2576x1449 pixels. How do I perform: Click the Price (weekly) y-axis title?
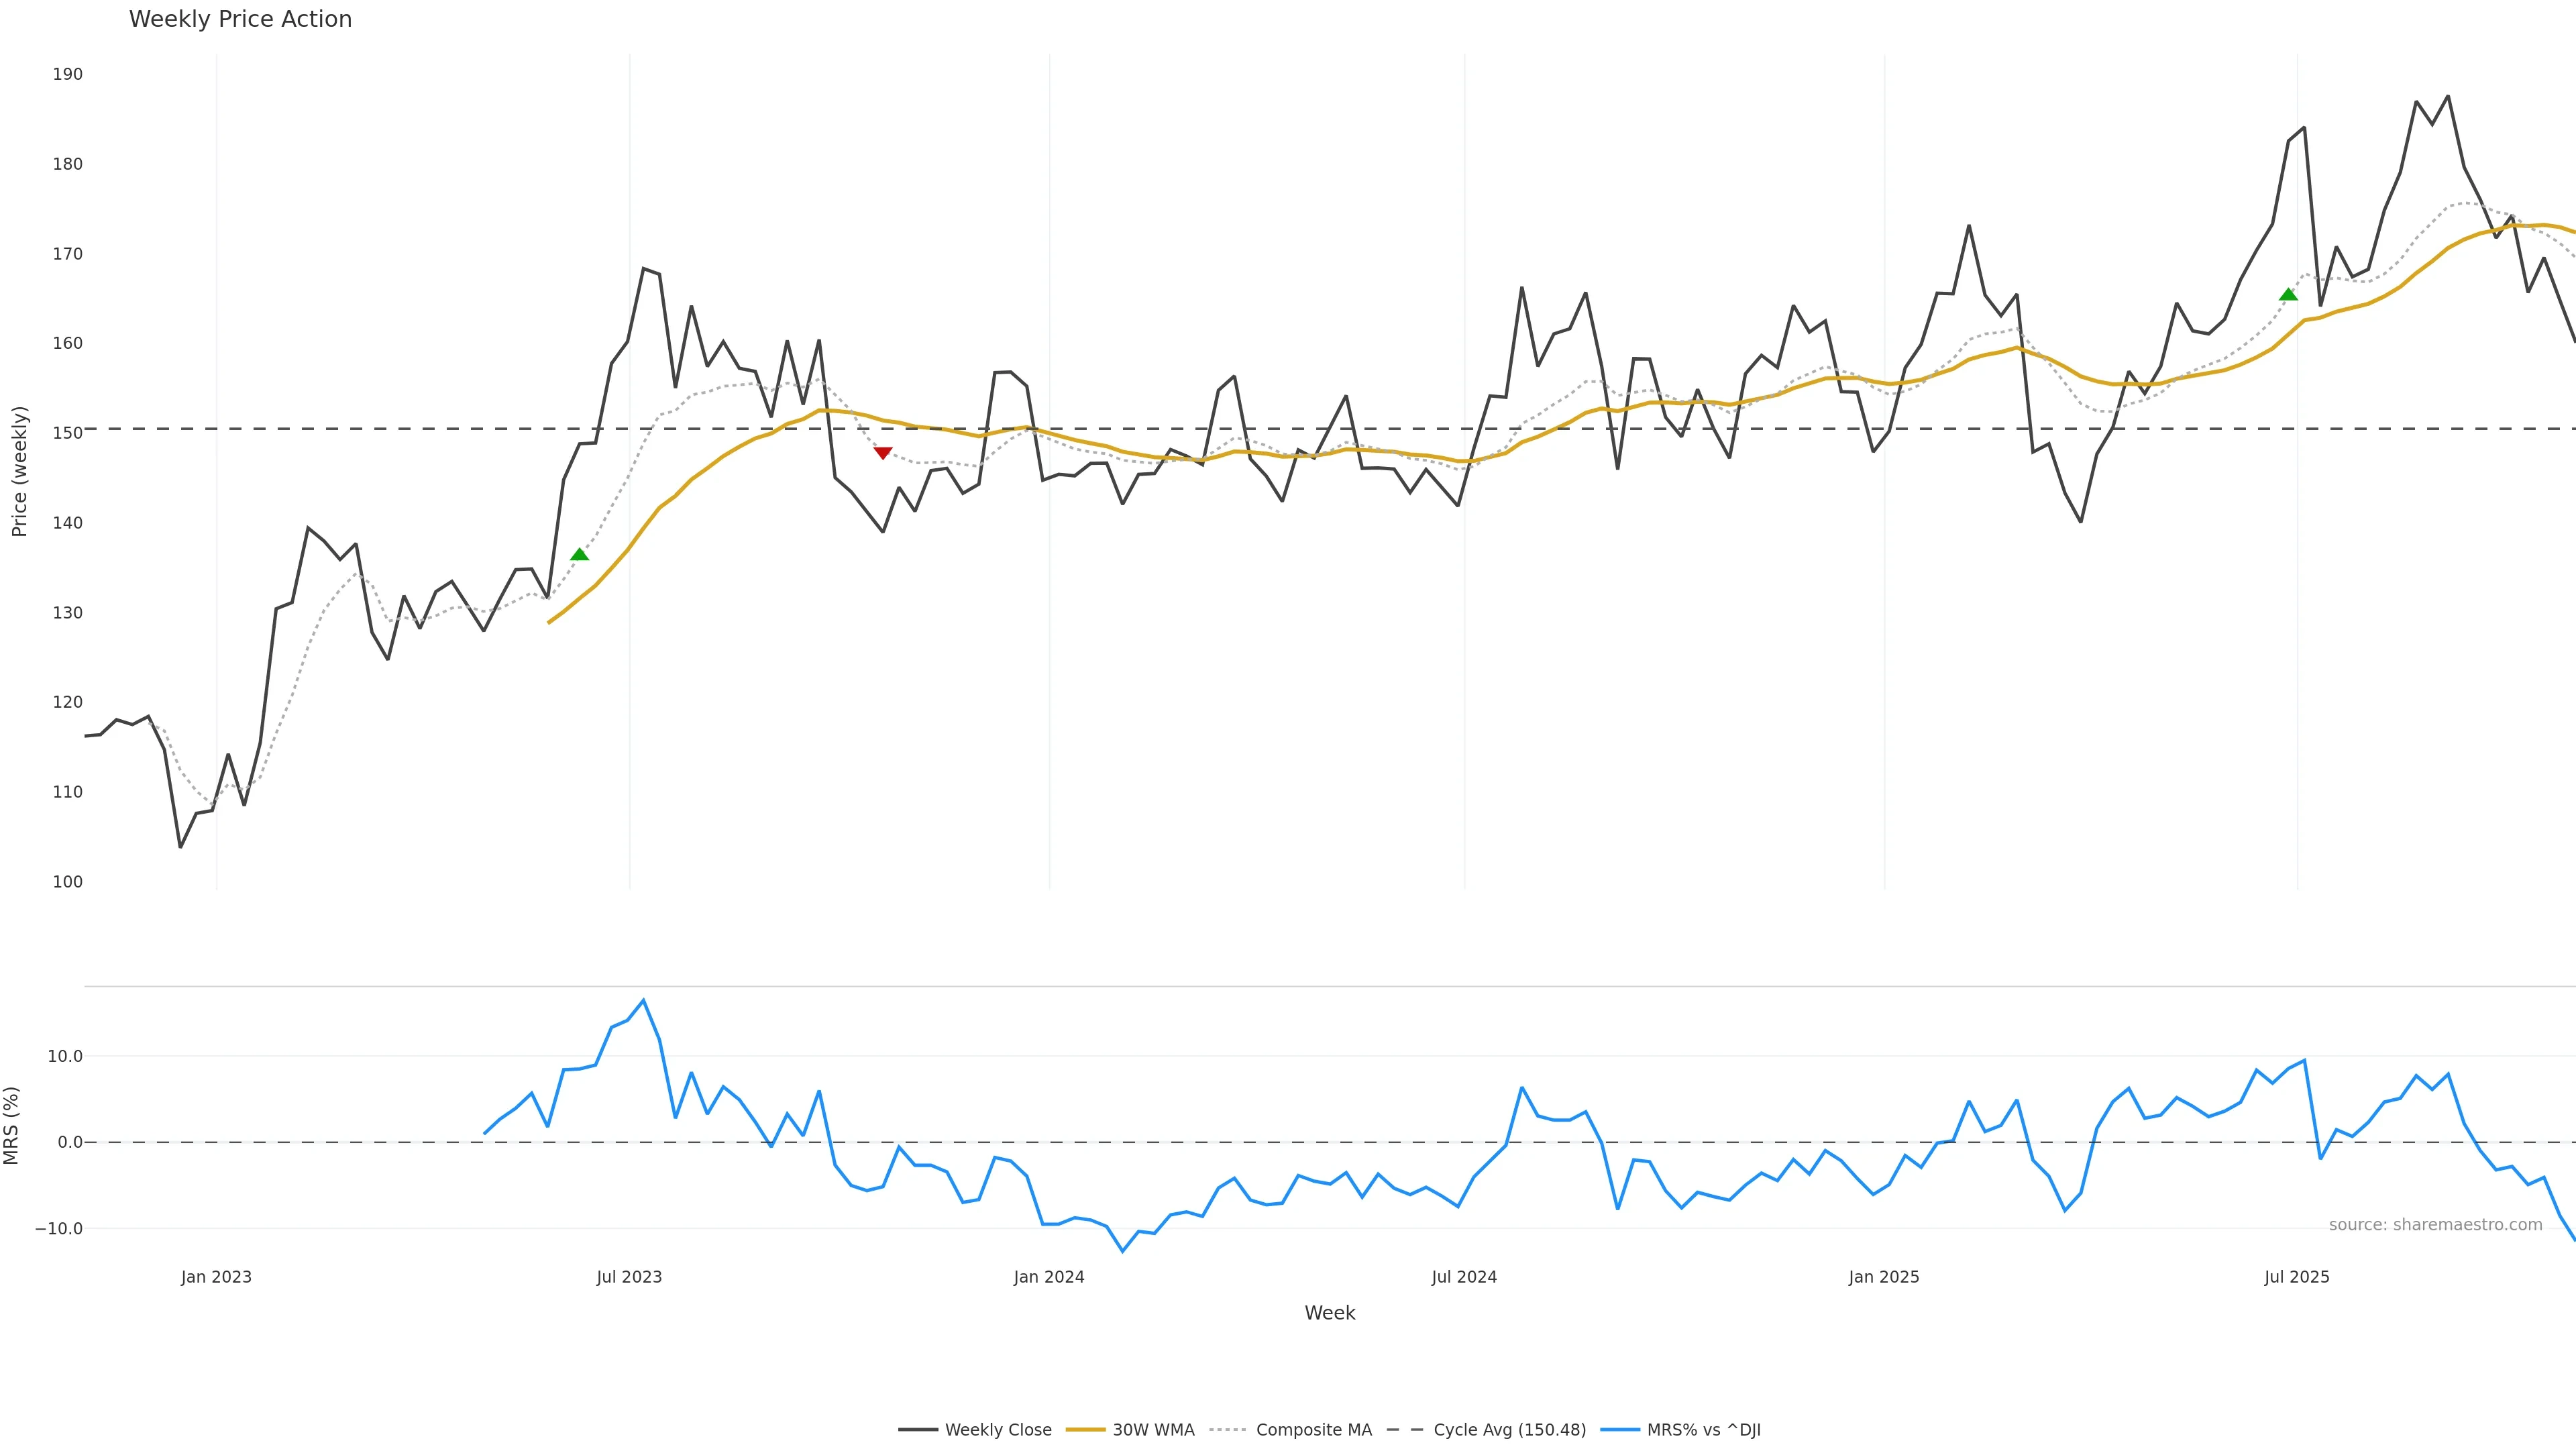click(19, 471)
